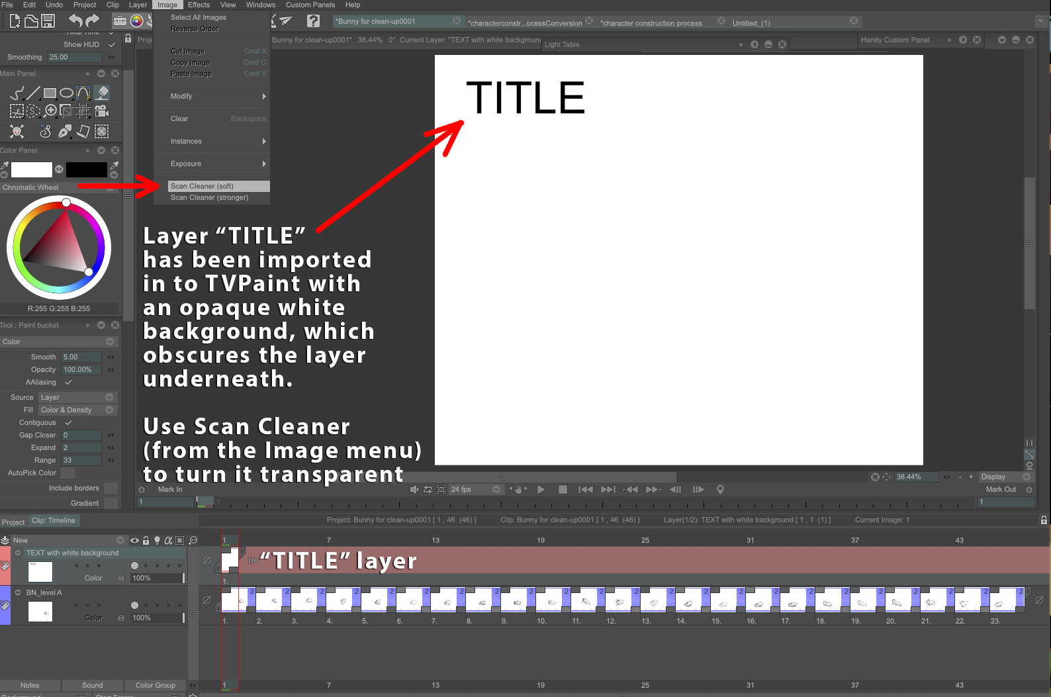Play the animation
The image size is (1051, 697).
pos(541,489)
